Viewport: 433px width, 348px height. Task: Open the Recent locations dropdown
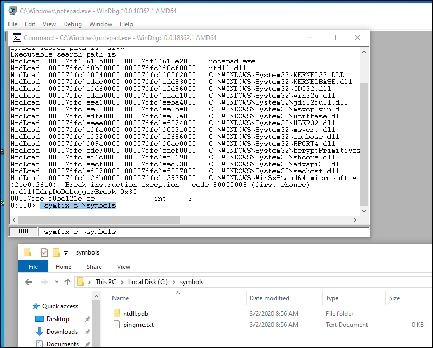pos(57,282)
